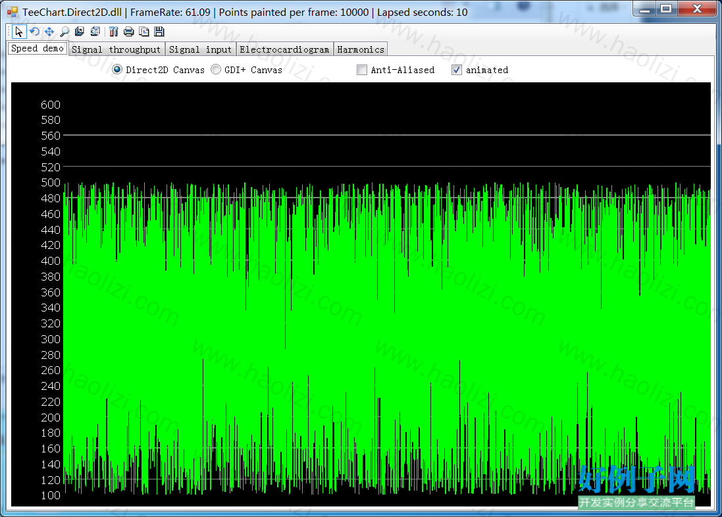Click the window title bar text
Viewport: 722px width, 517px height.
click(245, 12)
